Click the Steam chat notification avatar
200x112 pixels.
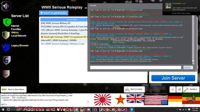168,6
